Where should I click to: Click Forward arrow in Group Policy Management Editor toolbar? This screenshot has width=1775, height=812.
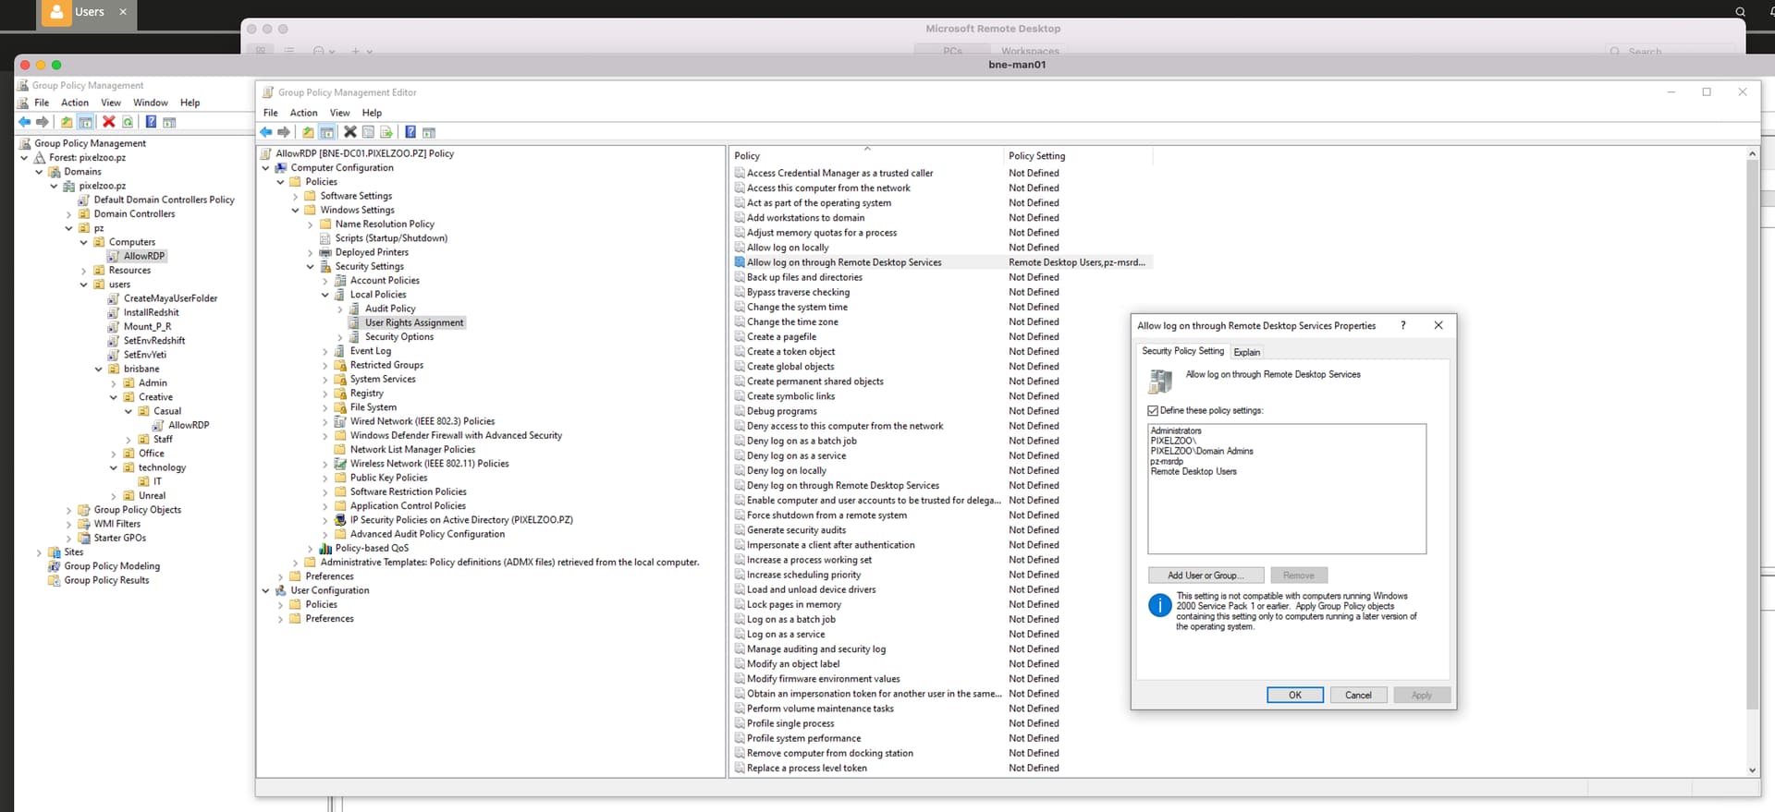tap(284, 132)
